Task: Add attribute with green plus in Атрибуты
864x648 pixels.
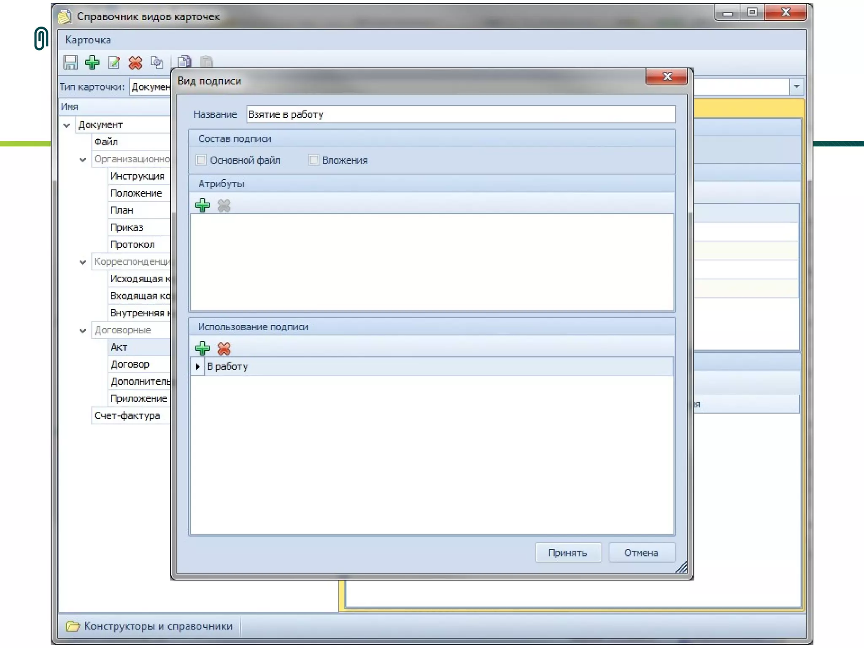Action: click(x=202, y=205)
